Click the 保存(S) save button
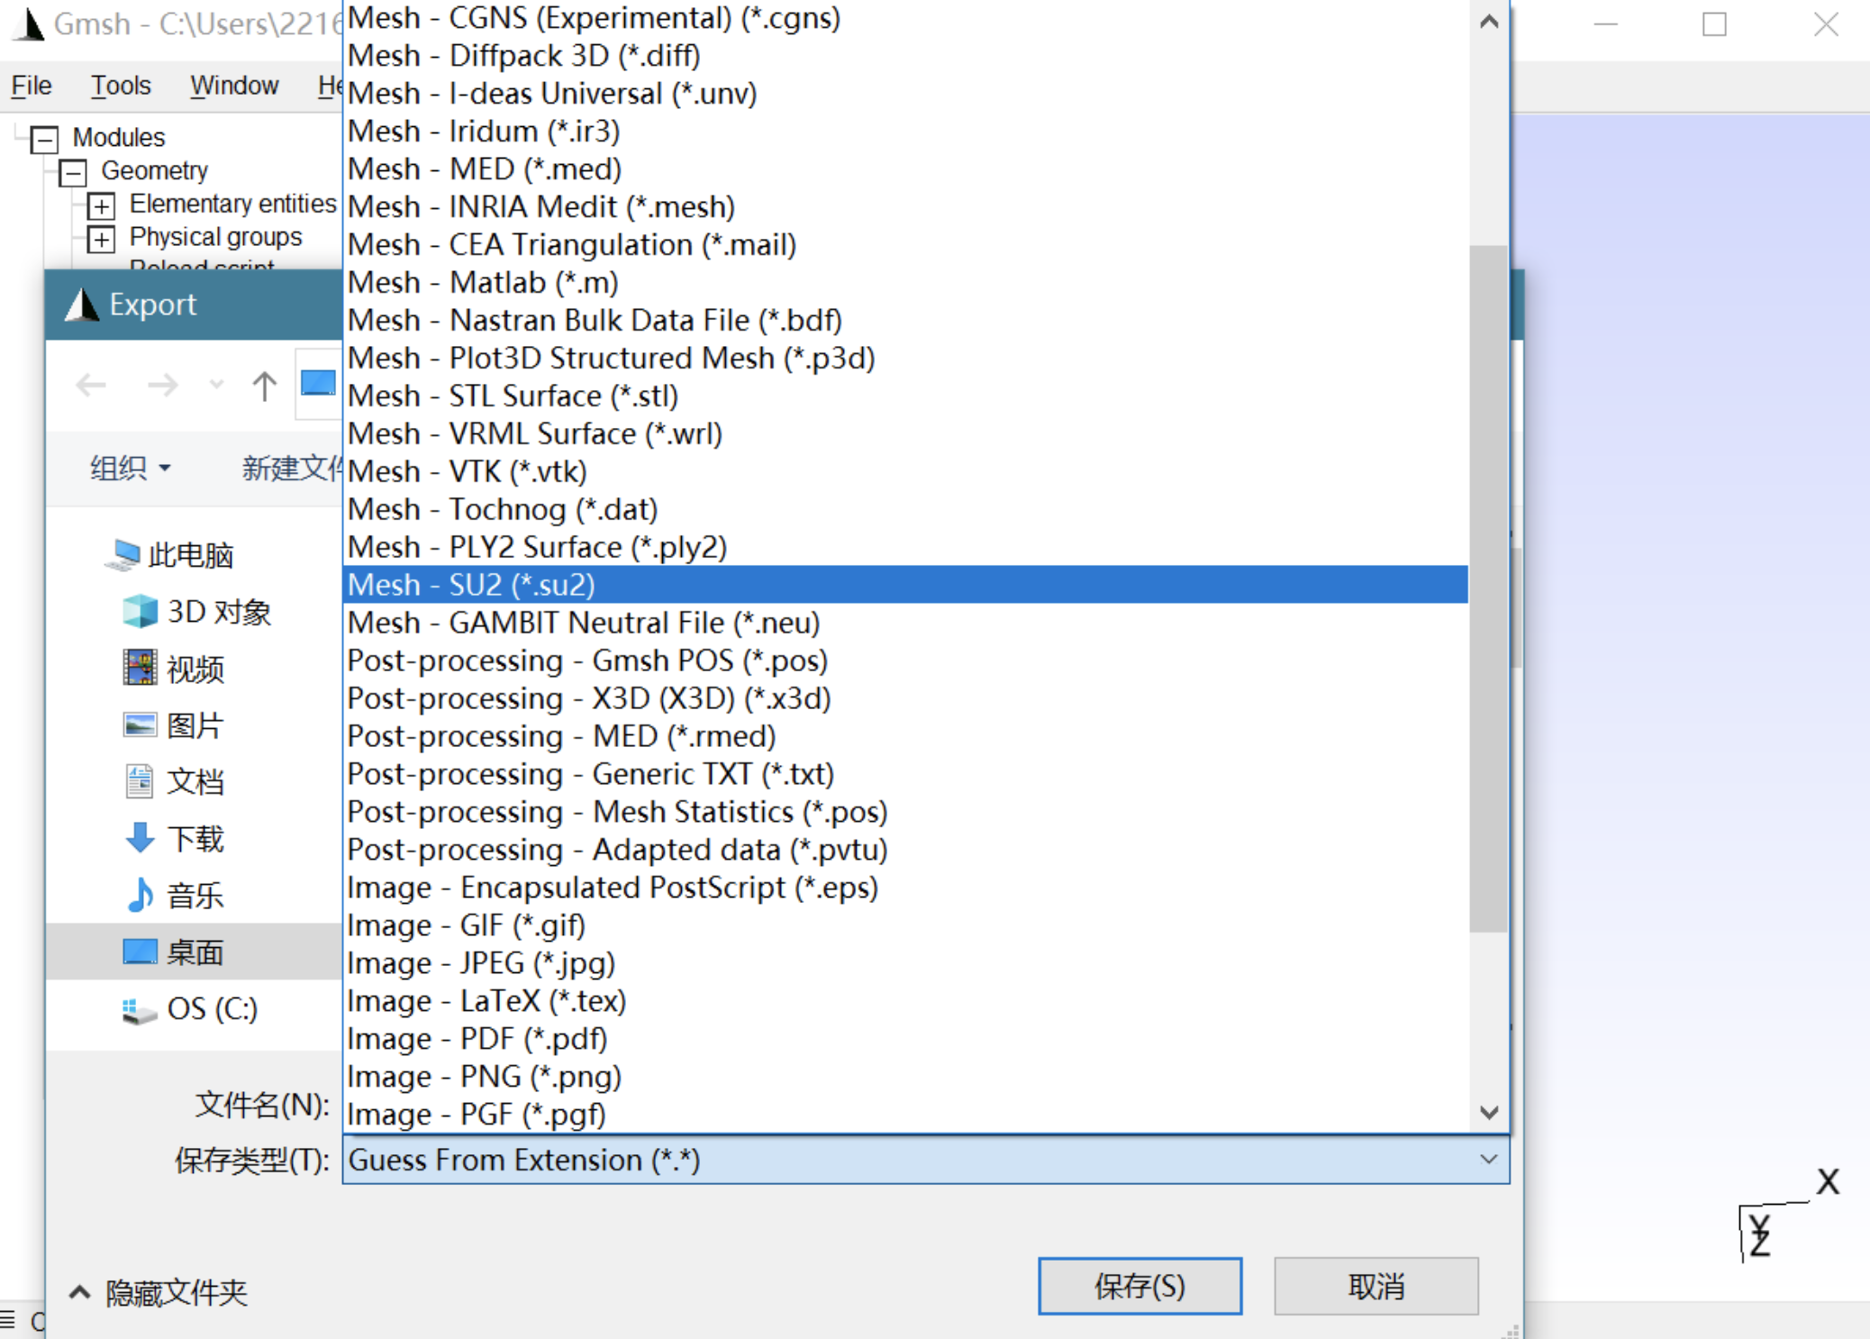 point(1139,1286)
